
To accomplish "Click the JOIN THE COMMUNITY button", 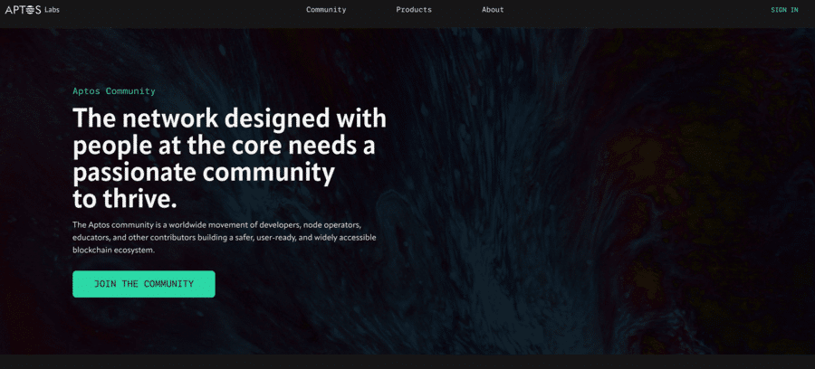I will 143,284.
